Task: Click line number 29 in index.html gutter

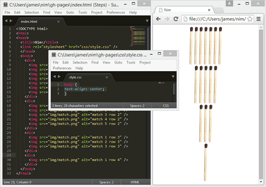Action: click(8, 155)
